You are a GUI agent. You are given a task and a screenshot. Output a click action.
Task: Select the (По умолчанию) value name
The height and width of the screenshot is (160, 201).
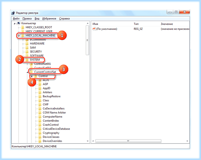point(107,29)
